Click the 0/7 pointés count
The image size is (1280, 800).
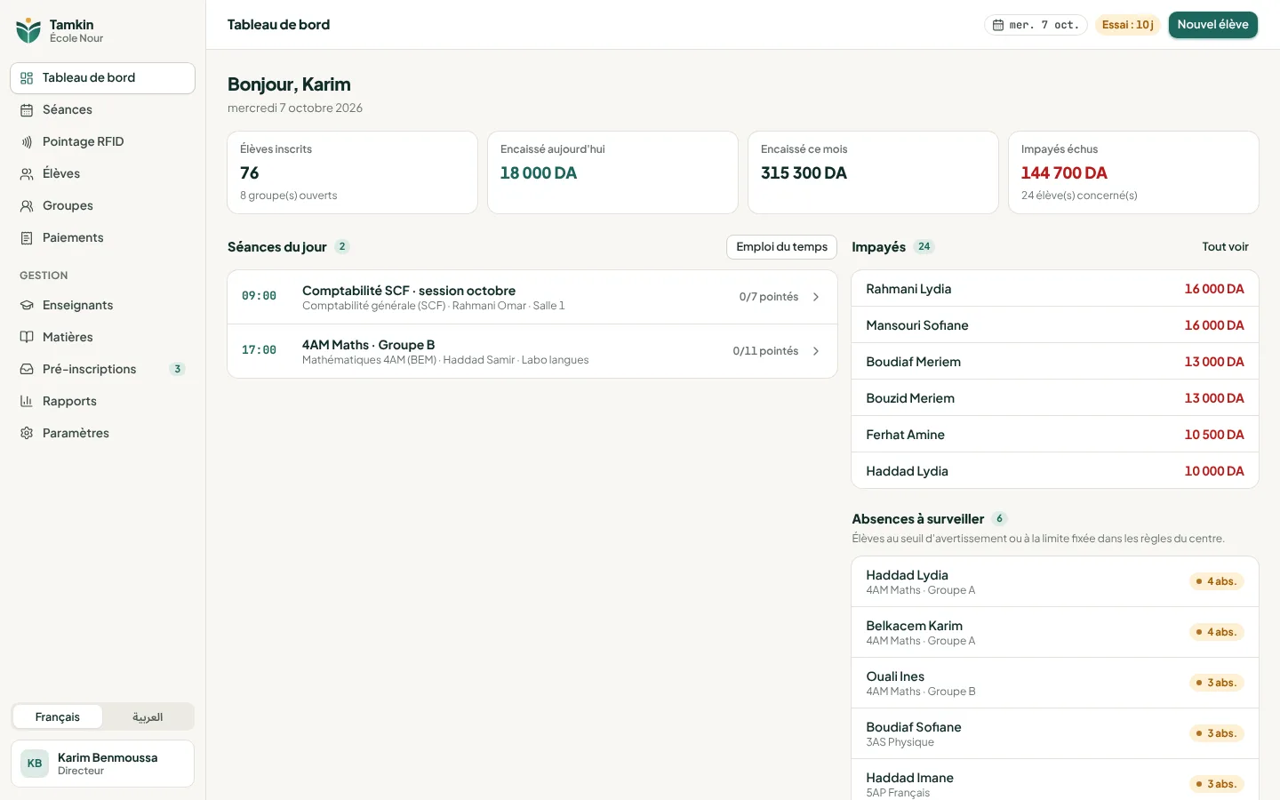click(769, 297)
